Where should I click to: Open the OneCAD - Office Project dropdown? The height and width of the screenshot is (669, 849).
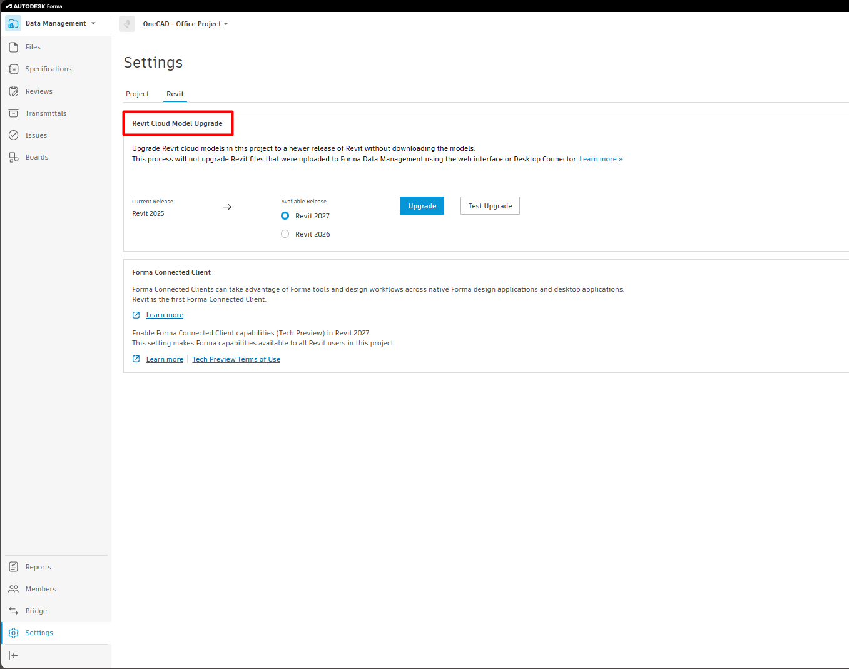point(185,24)
